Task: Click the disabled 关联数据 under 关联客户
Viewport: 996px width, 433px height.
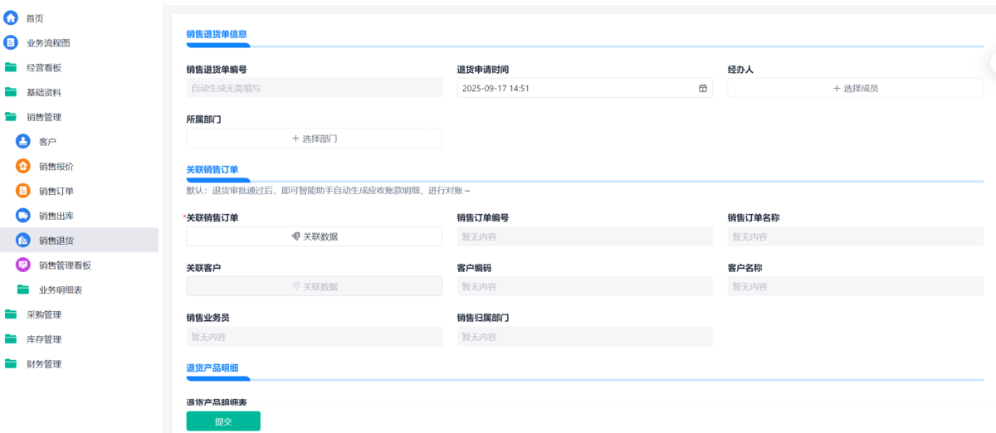Action: point(314,286)
